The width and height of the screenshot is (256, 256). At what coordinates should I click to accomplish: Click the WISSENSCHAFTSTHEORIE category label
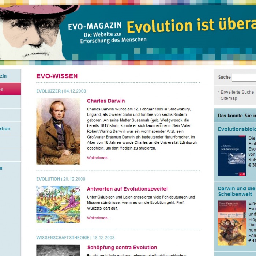click(x=63, y=238)
